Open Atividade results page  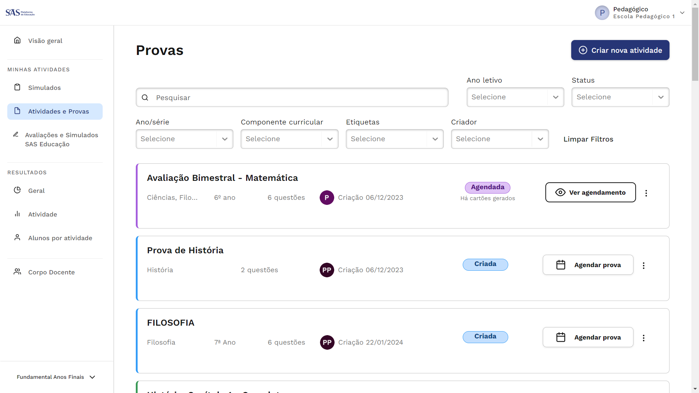click(55, 214)
